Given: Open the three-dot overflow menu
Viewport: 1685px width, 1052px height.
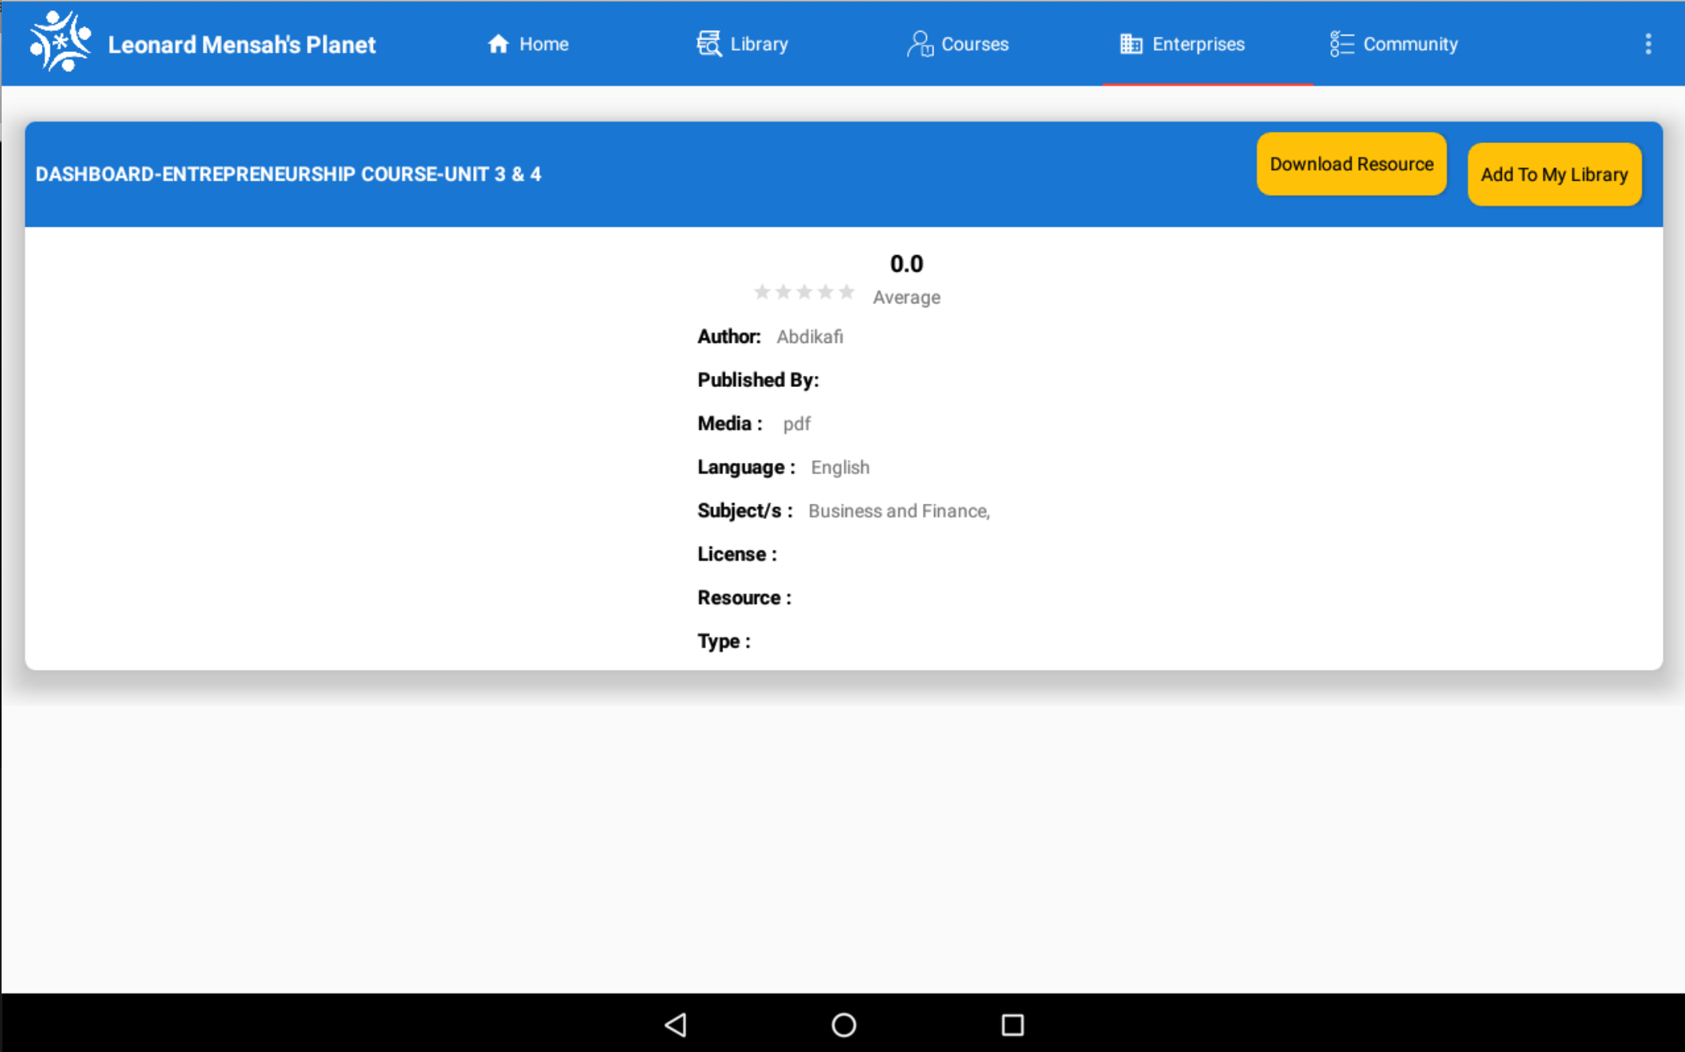Looking at the screenshot, I should click(1649, 44).
